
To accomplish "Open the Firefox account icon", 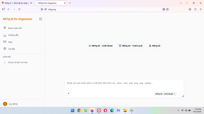I will pos(190,9).
